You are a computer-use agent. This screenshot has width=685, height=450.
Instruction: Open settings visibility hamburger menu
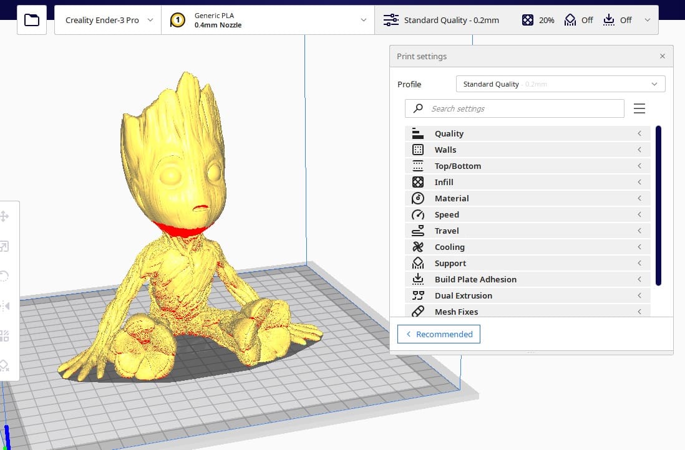pyautogui.click(x=639, y=108)
